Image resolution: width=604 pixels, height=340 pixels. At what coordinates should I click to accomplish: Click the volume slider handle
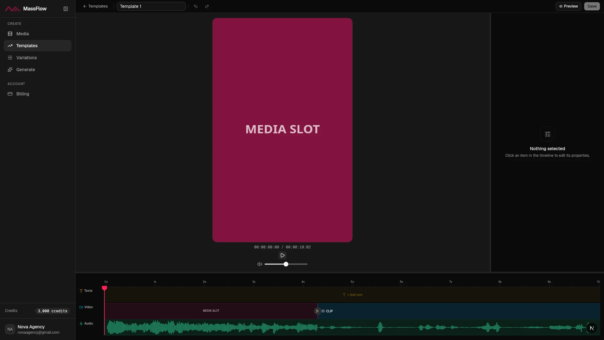click(286, 264)
